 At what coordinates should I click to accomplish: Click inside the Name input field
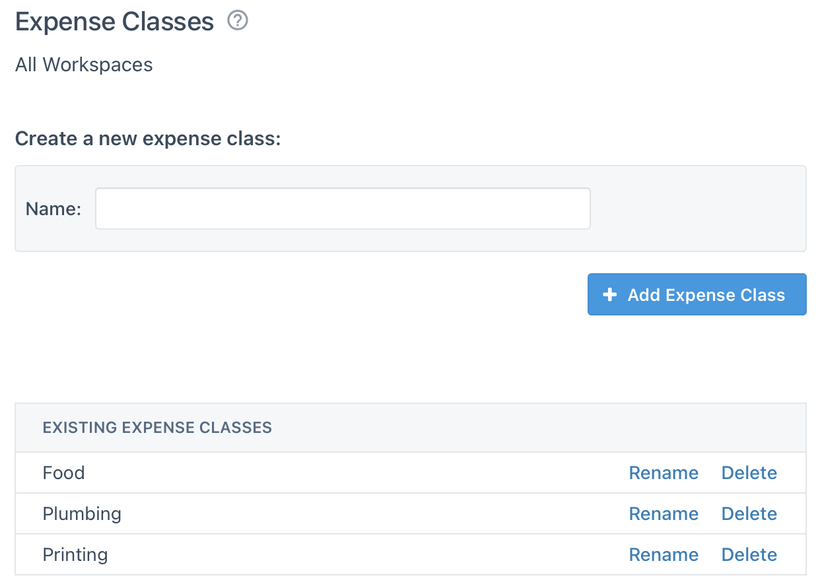[343, 209]
